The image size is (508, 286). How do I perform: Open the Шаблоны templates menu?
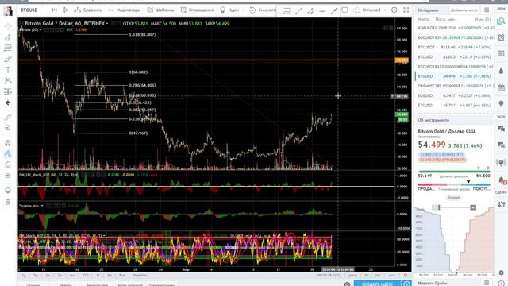[x=160, y=10]
